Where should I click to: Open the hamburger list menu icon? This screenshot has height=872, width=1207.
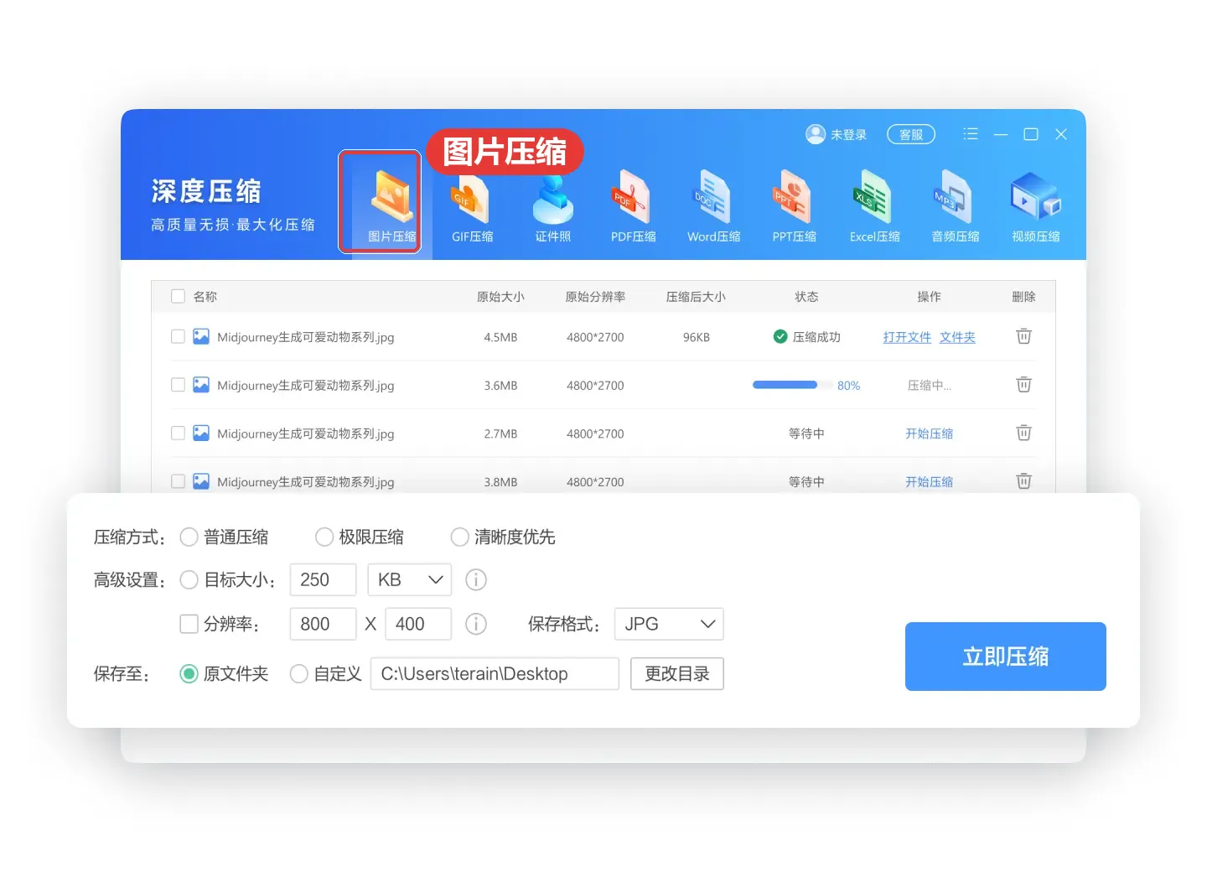tap(971, 134)
